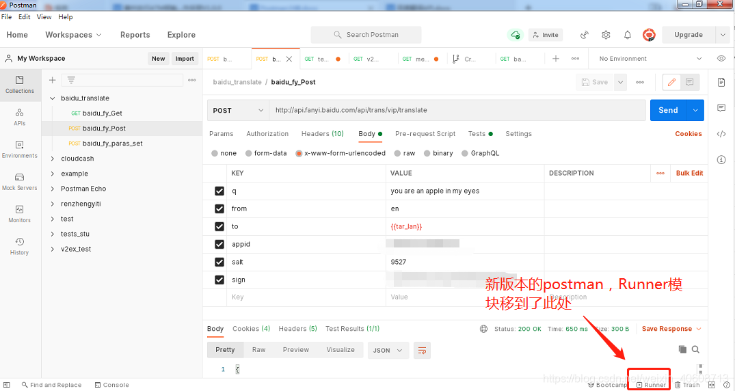Uncheck the salt parameter checkbox
This screenshot has height=391, width=735.
click(219, 262)
